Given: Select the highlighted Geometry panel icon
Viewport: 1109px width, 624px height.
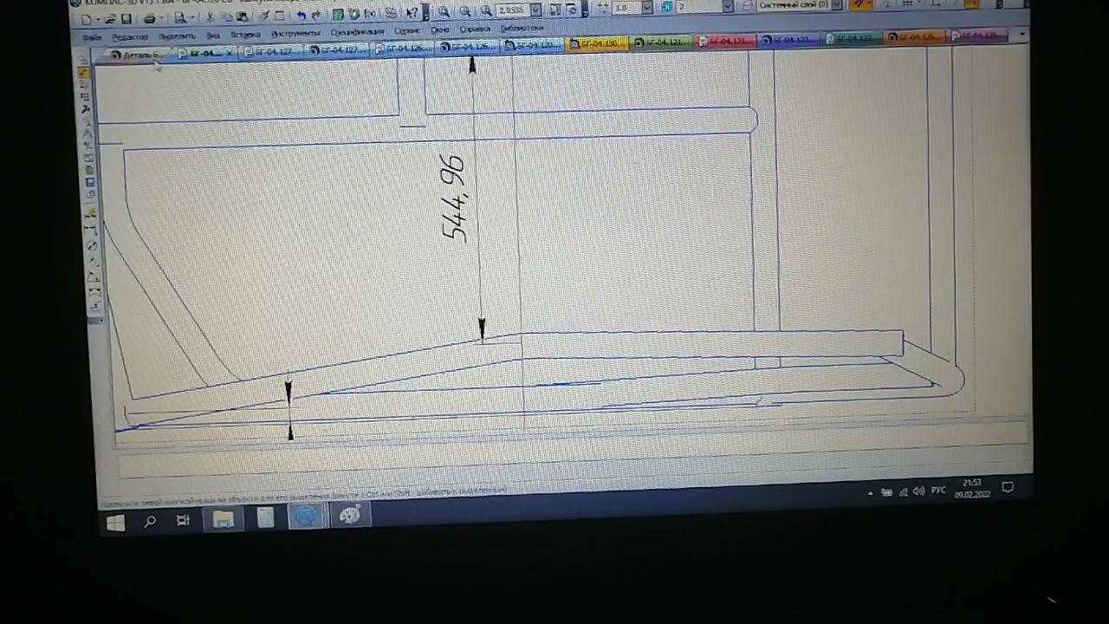Looking at the screenshot, I should 84,73.
